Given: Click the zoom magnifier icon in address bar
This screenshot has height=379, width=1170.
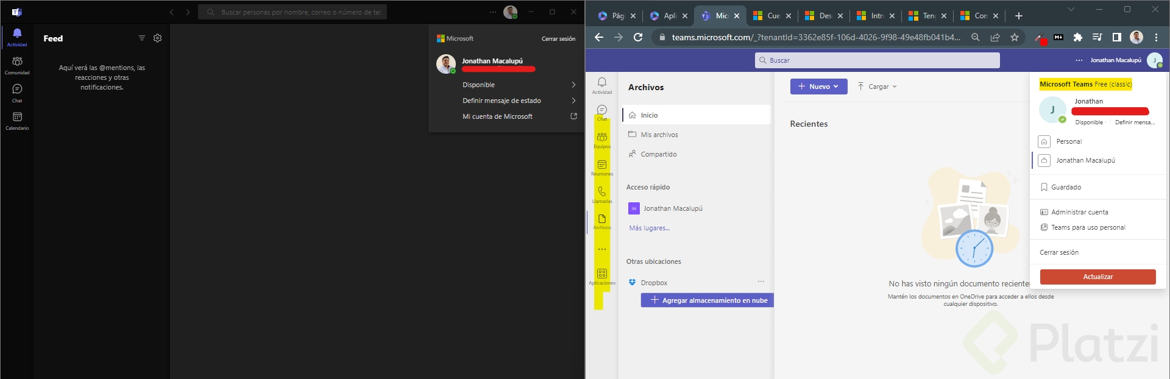Looking at the screenshot, I should coord(976,37).
